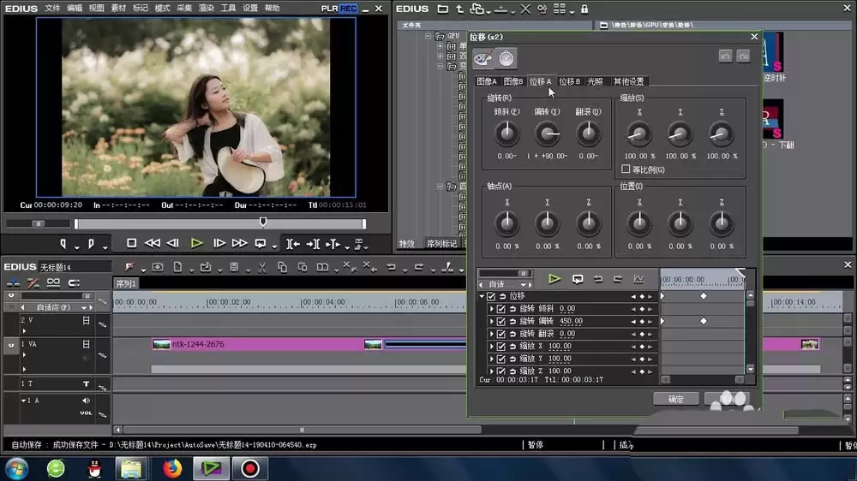Click the graph view icon in 位移 dialog
The width and height of the screenshot is (857, 481).
tap(638, 279)
